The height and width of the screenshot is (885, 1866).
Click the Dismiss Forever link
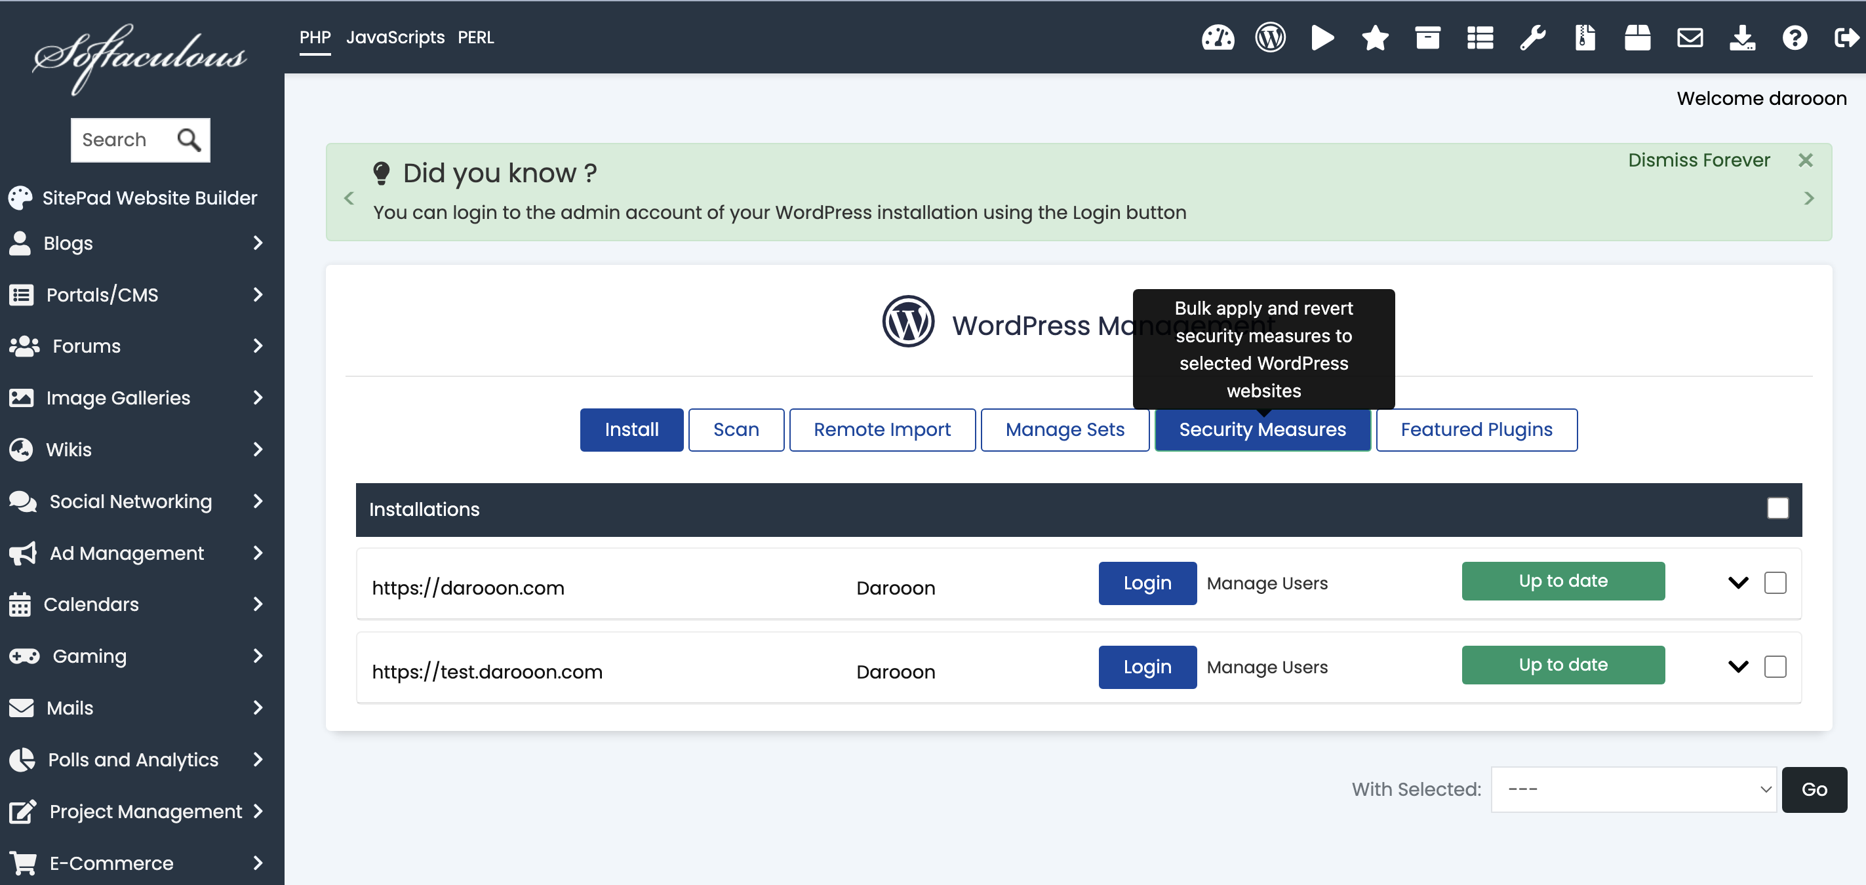[x=1698, y=160]
